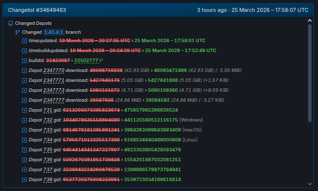Open Depot 732 link
The image size is (318, 191).
click(48, 120)
